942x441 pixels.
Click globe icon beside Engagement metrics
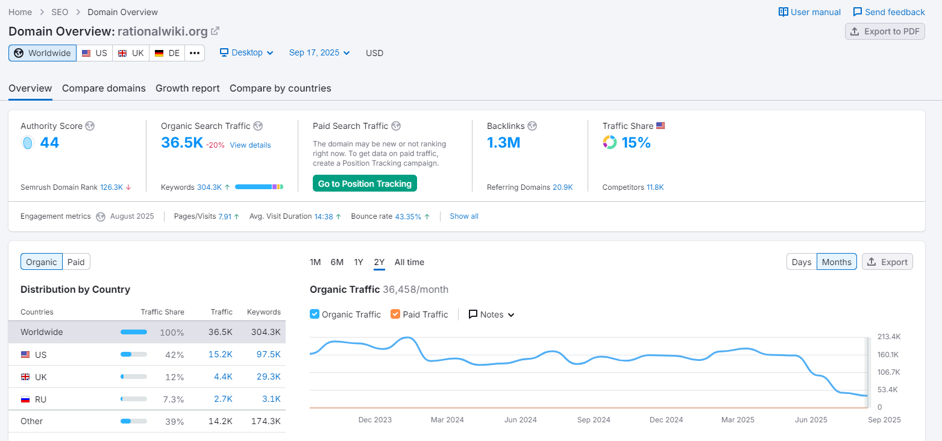pyautogui.click(x=101, y=216)
